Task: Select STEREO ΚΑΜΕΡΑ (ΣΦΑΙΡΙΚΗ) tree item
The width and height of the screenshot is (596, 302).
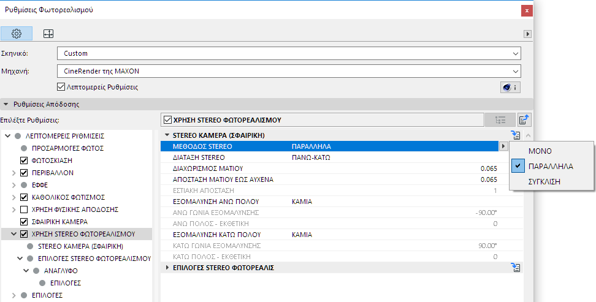Action: coord(80,246)
